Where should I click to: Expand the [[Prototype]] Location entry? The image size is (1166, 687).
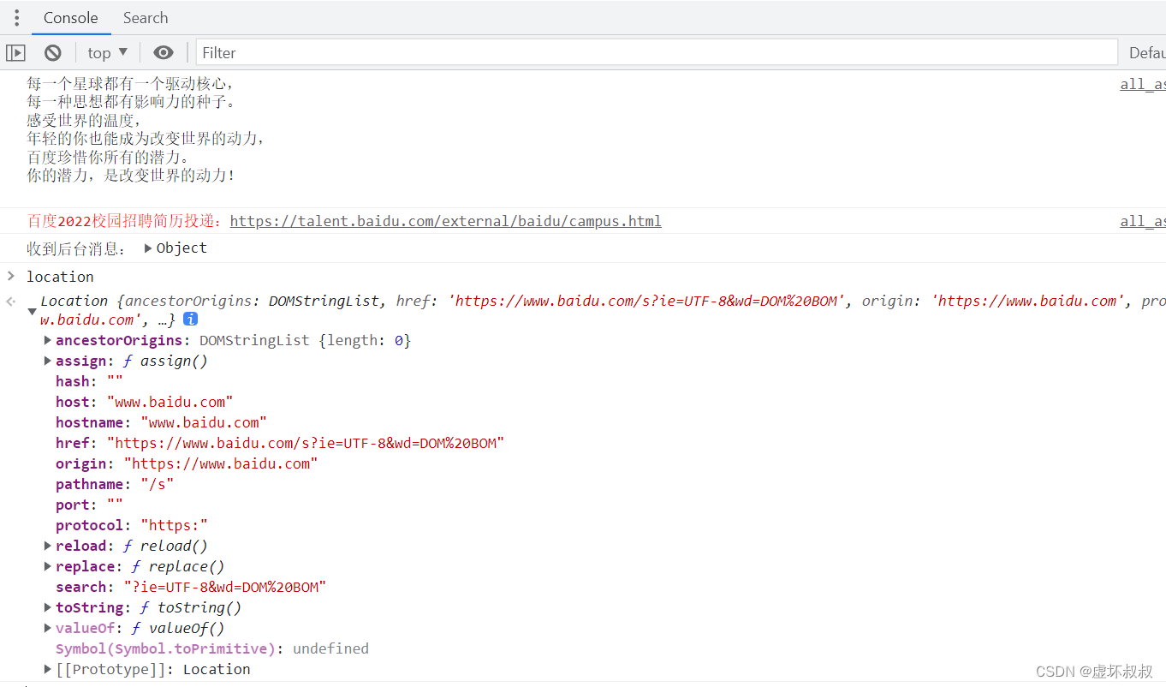[48, 669]
